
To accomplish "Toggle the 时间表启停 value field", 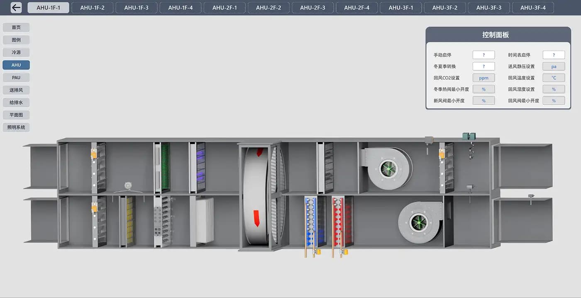I will (x=554, y=55).
